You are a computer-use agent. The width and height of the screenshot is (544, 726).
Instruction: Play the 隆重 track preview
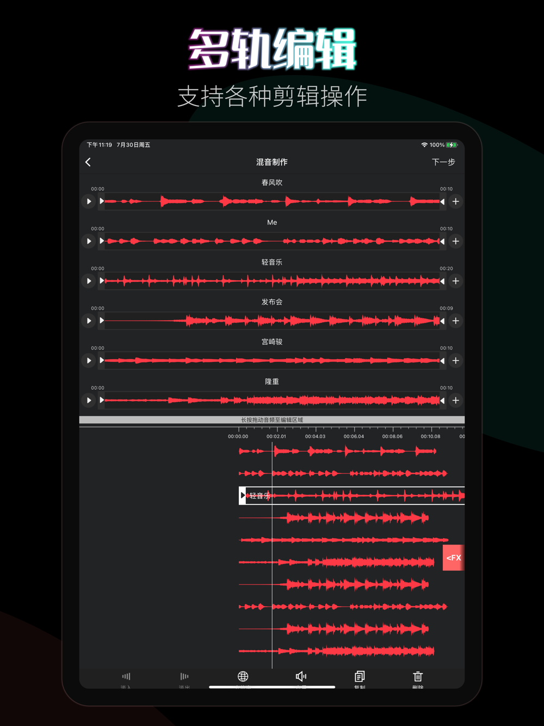(x=89, y=401)
